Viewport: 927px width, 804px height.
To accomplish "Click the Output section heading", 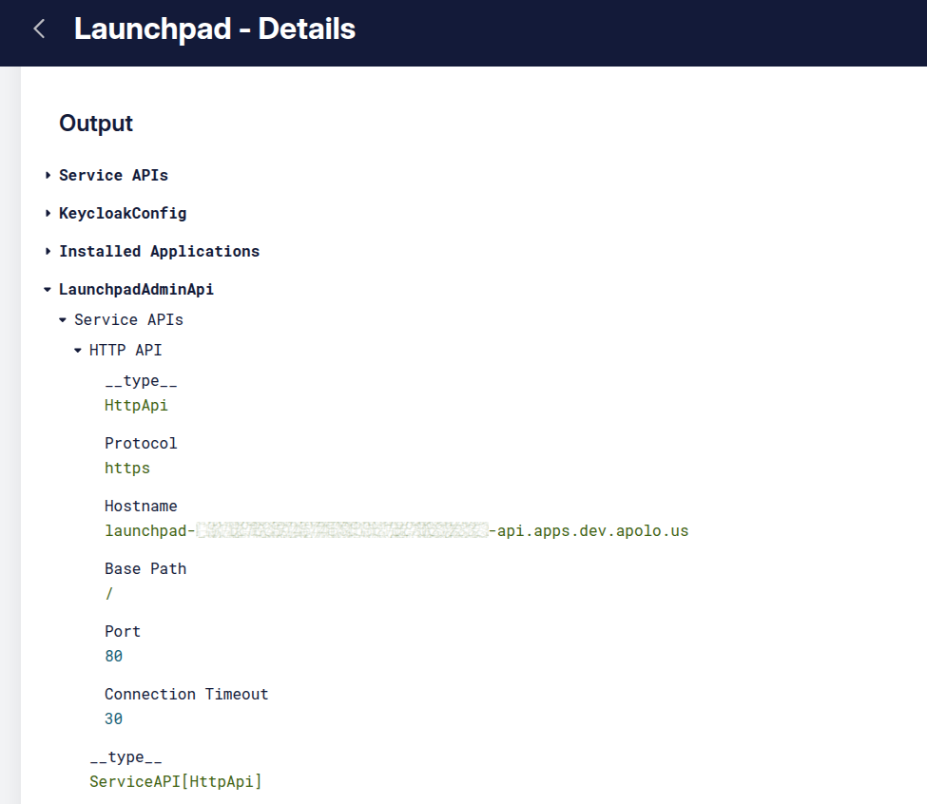I will [96, 124].
